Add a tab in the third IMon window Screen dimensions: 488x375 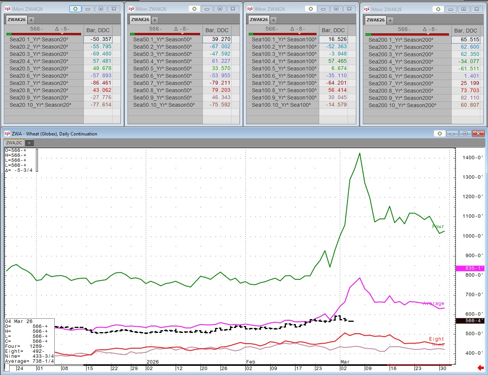[x=273, y=20]
